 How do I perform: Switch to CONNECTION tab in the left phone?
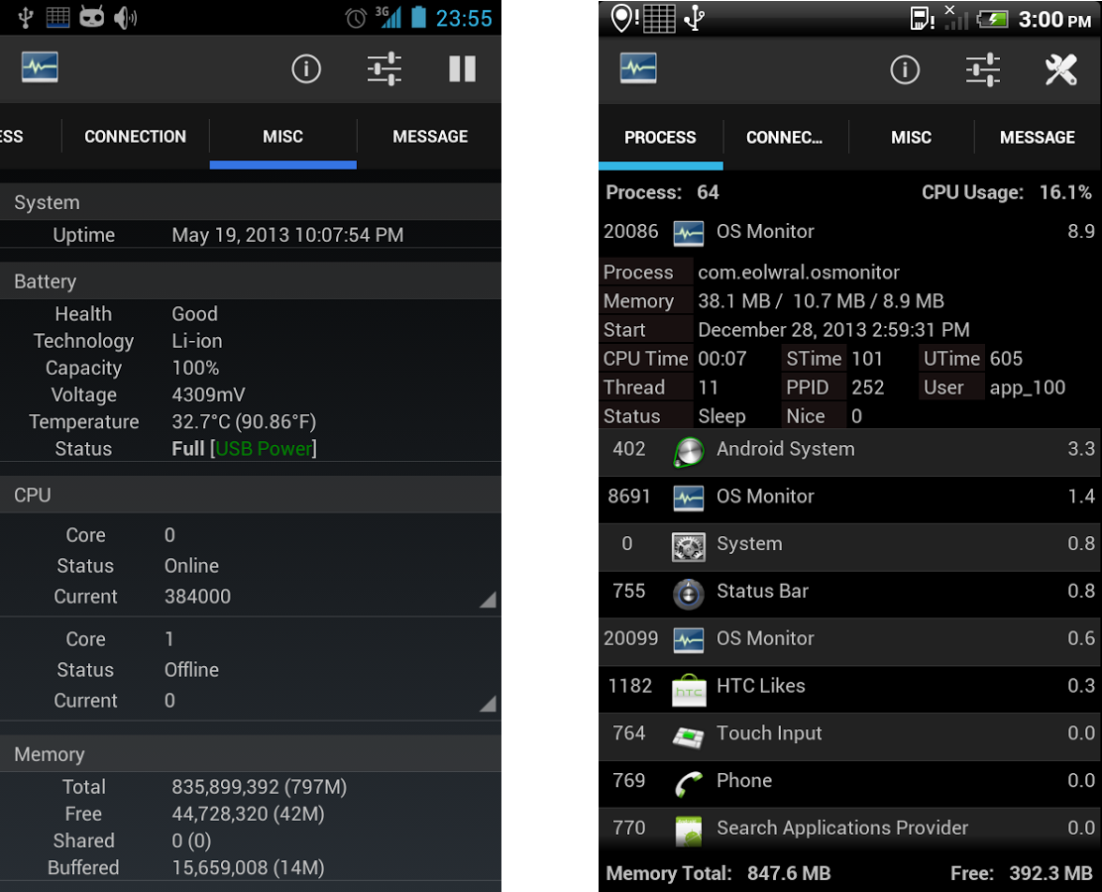click(136, 137)
